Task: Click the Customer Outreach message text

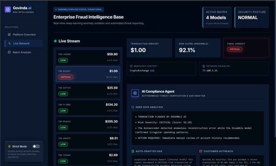Action: click(x=231, y=162)
